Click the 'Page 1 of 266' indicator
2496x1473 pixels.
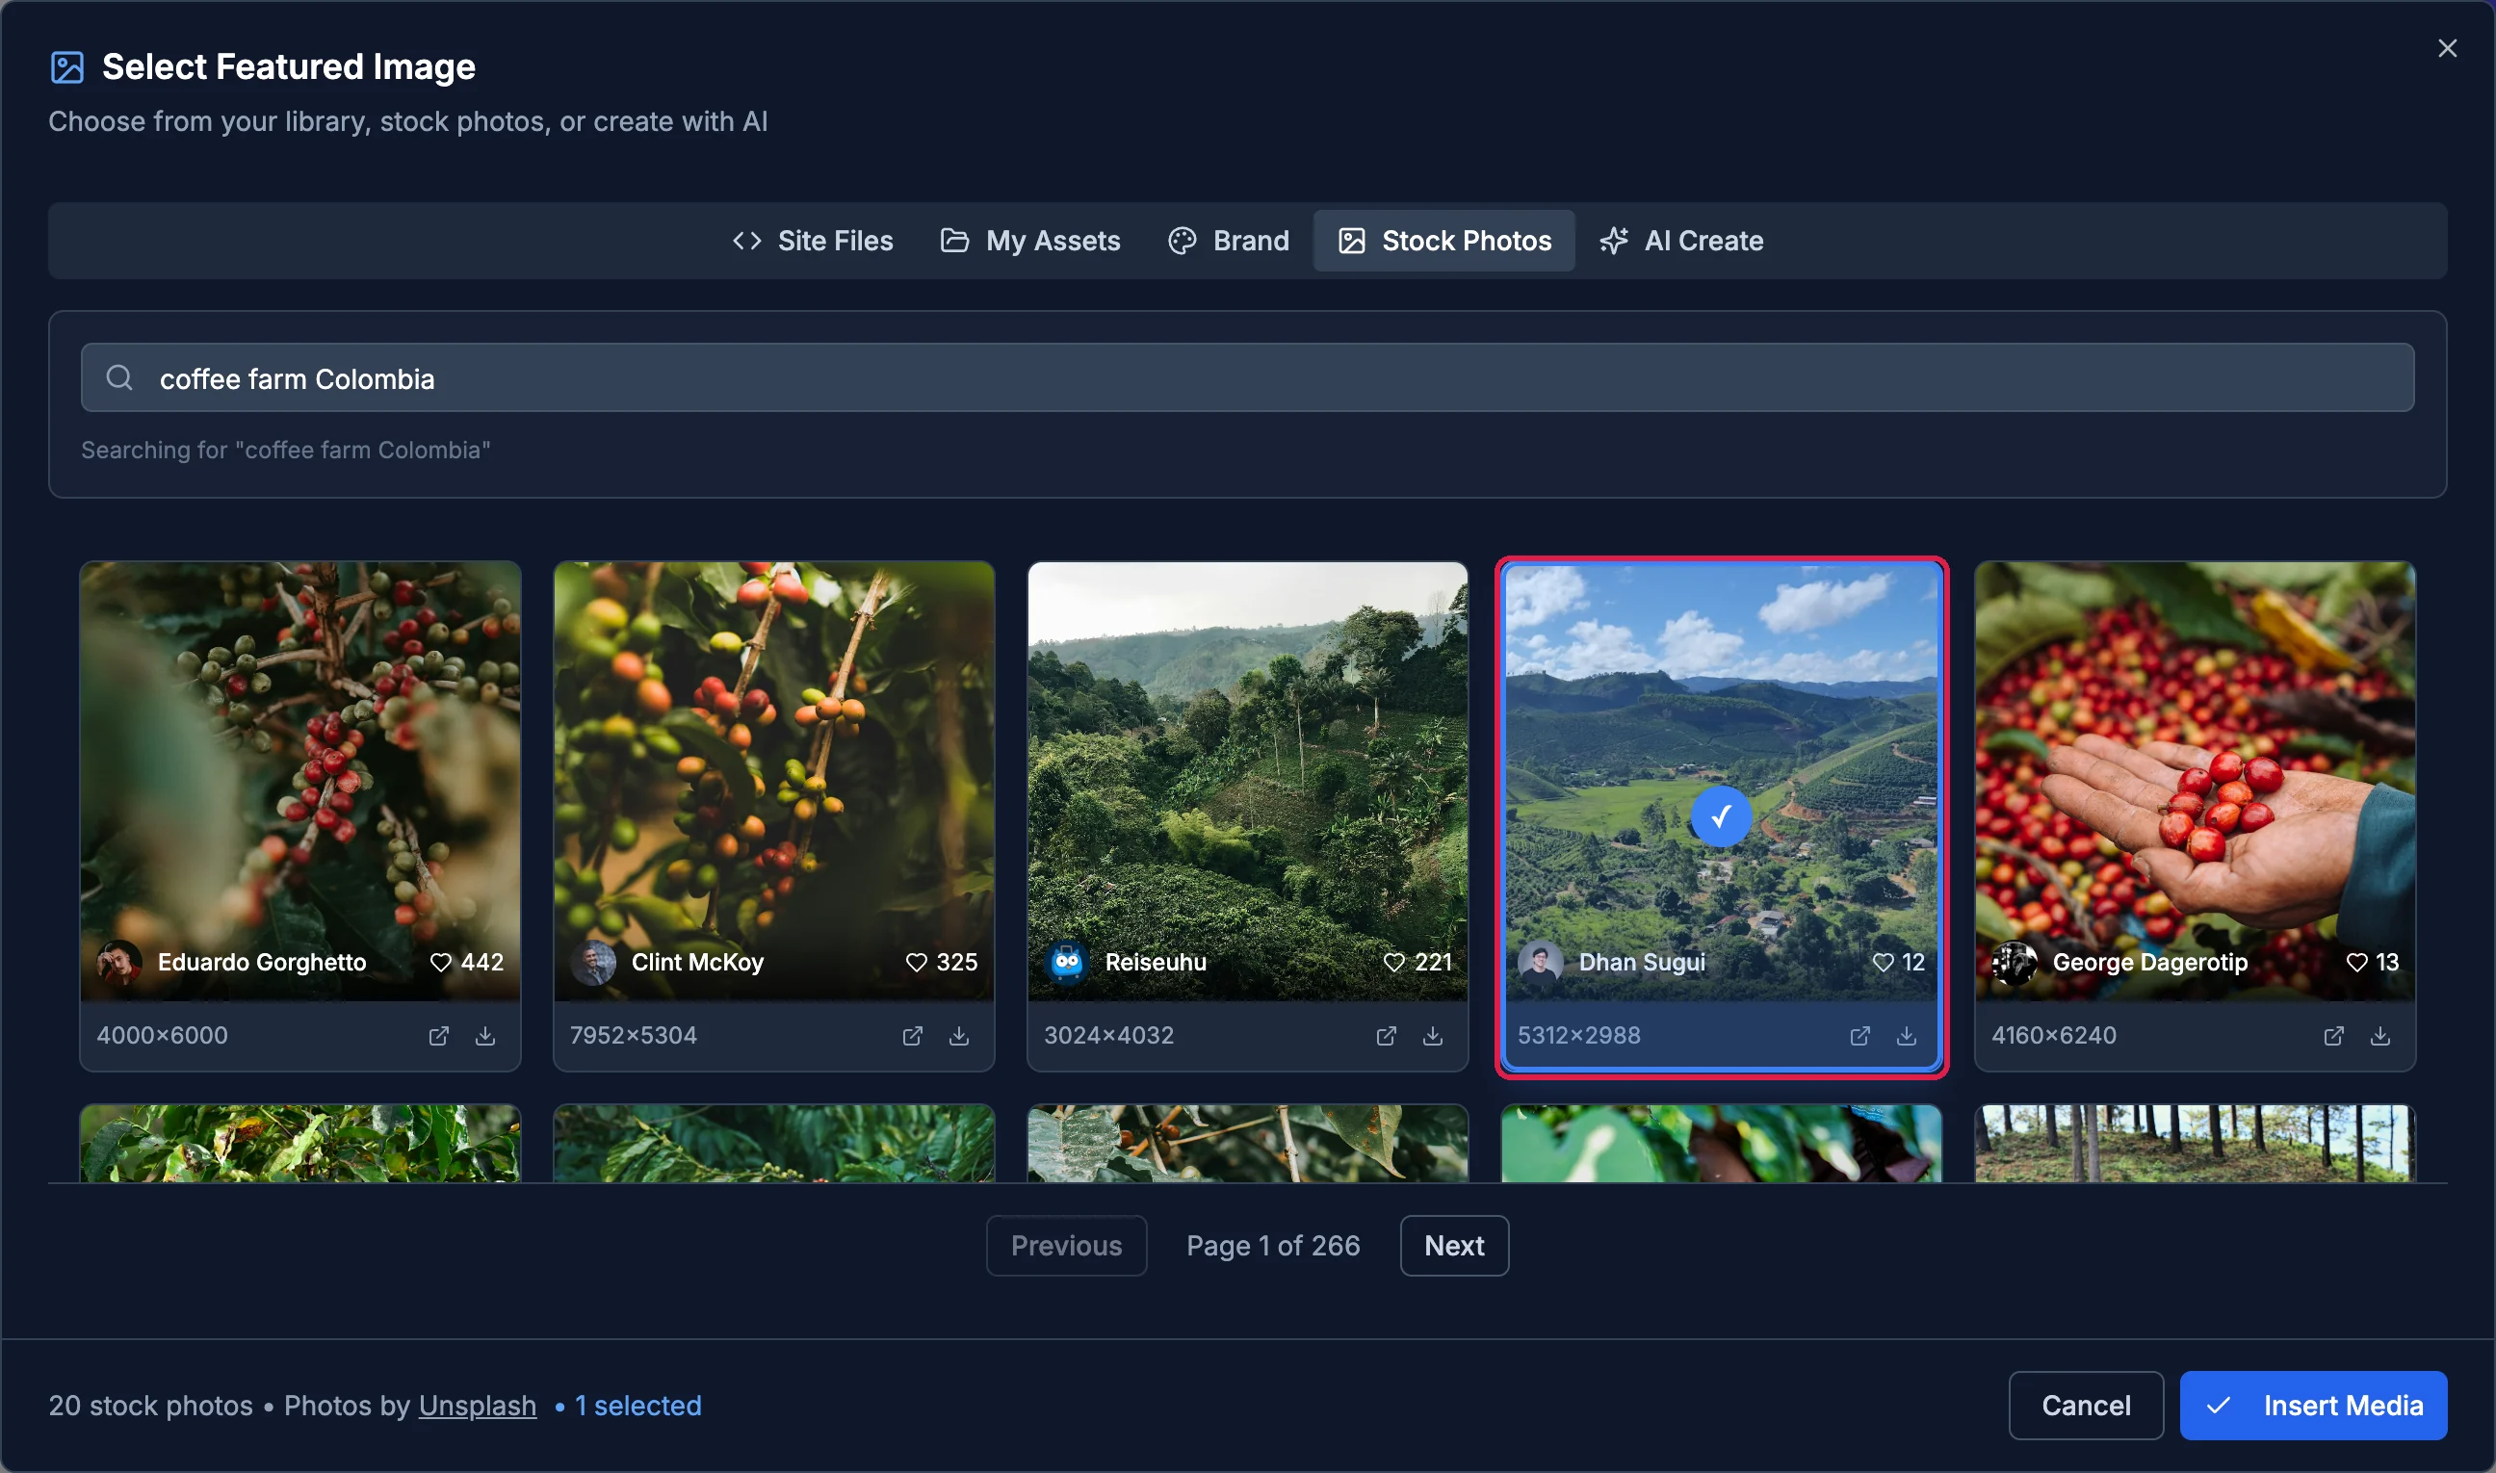pos(1273,1245)
